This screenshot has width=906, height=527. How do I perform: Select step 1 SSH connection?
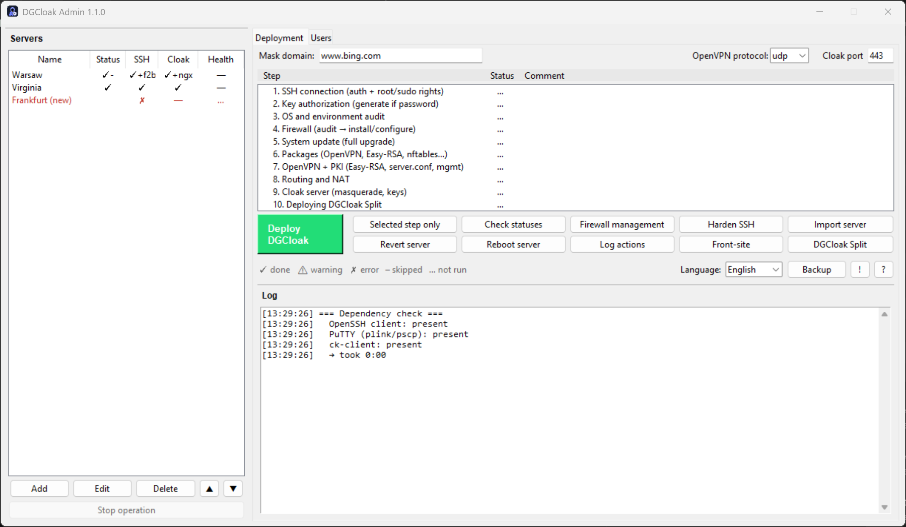point(576,91)
